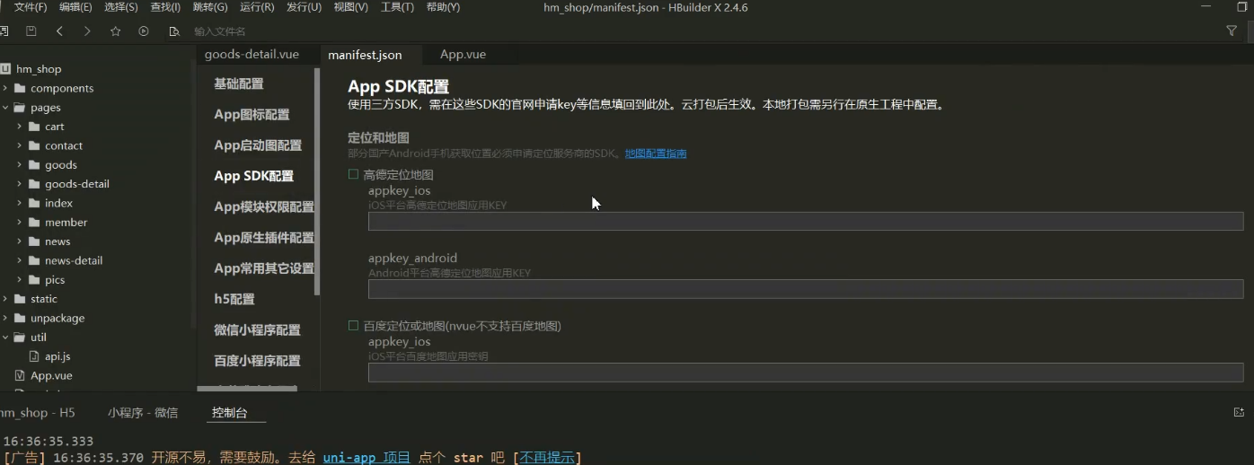Image resolution: width=1254 pixels, height=465 pixels.
Task: Select the news folder in tree
Action: click(x=57, y=241)
